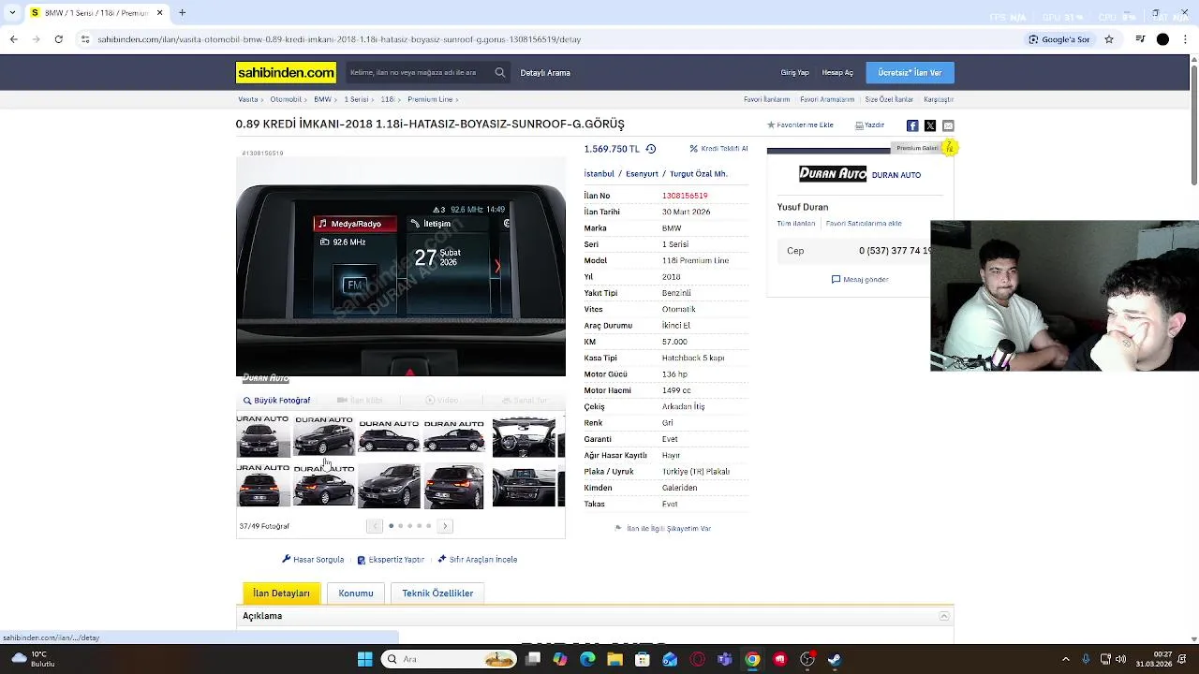Viewport: 1199px width, 674px height.
Task: Click Favori İlanlarım link
Action: (x=767, y=99)
